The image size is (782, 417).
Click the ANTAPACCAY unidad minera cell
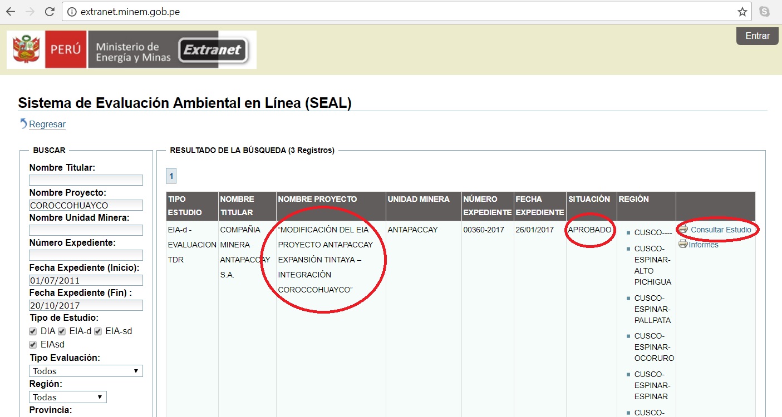pyautogui.click(x=412, y=230)
